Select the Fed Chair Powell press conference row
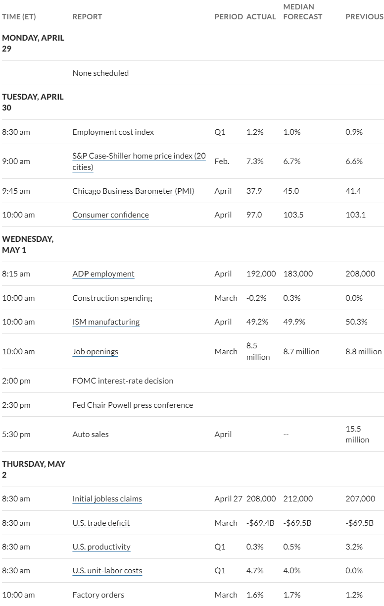Screen dimensions: 384x606 tap(192, 405)
